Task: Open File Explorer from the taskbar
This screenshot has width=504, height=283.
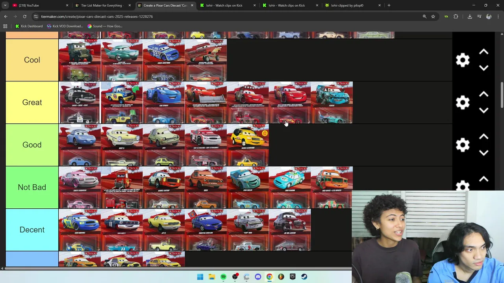Action: (211, 277)
